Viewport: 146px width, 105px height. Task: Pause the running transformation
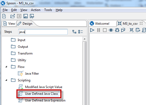click(99, 30)
